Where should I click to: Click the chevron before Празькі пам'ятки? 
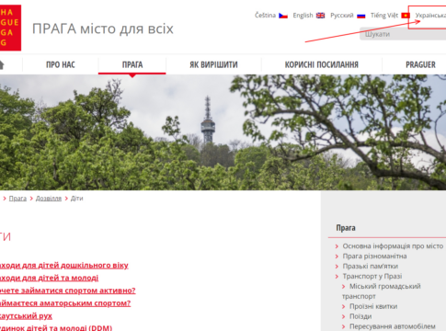(x=337, y=267)
